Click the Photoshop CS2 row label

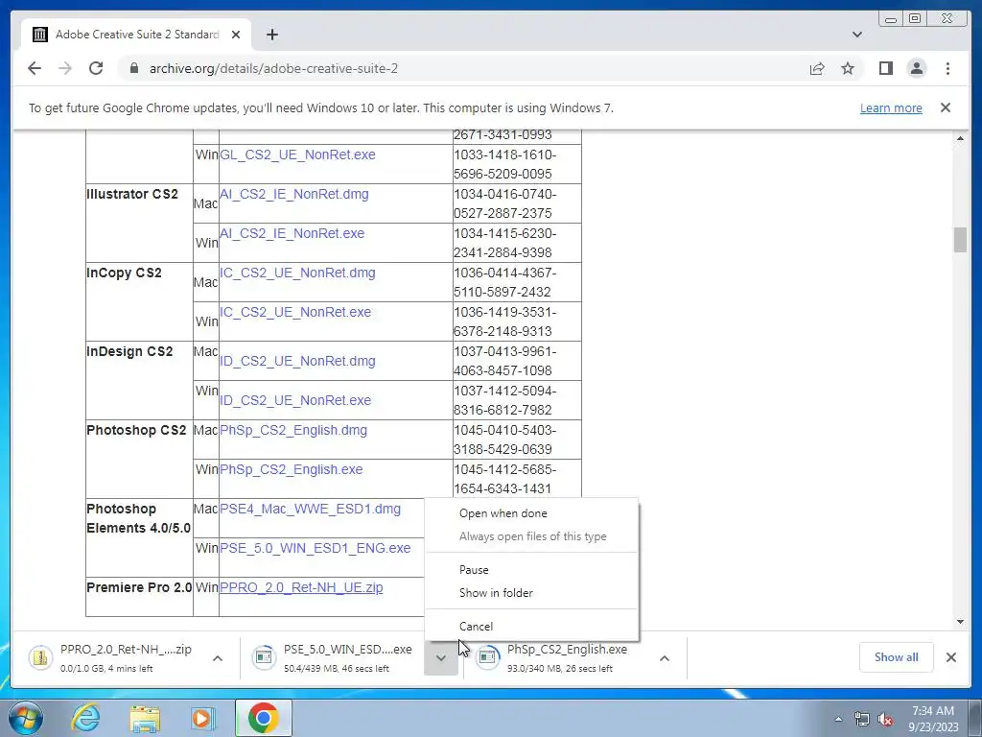pos(136,431)
